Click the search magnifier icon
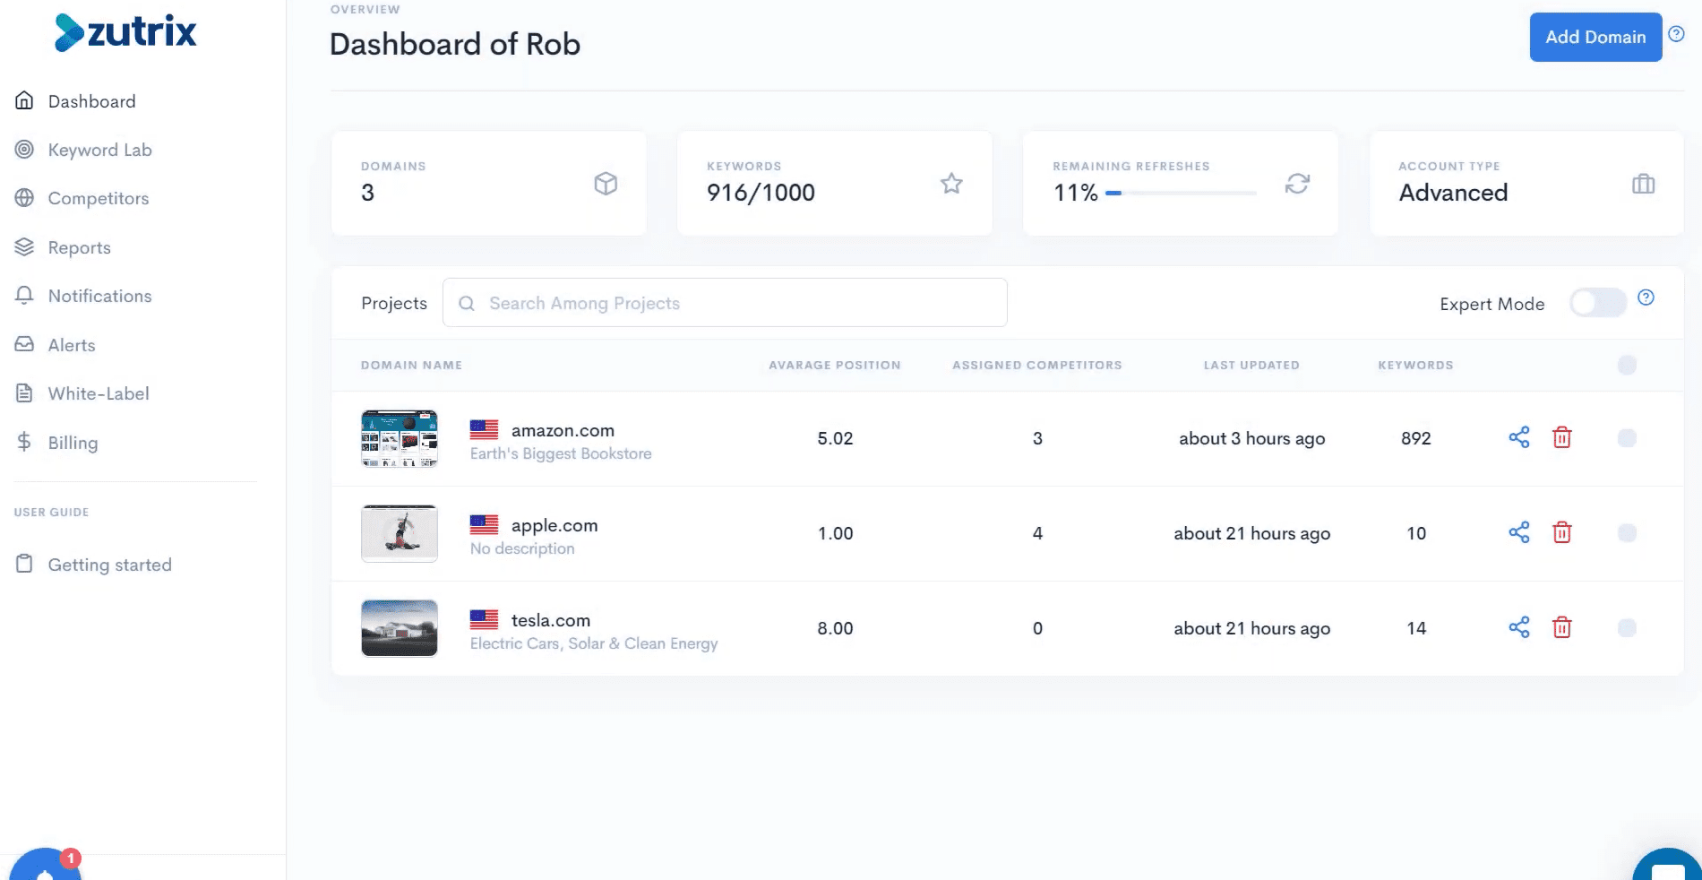This screenshot has width=1702, height=880. pyautogui.click(x=466, y=303)
